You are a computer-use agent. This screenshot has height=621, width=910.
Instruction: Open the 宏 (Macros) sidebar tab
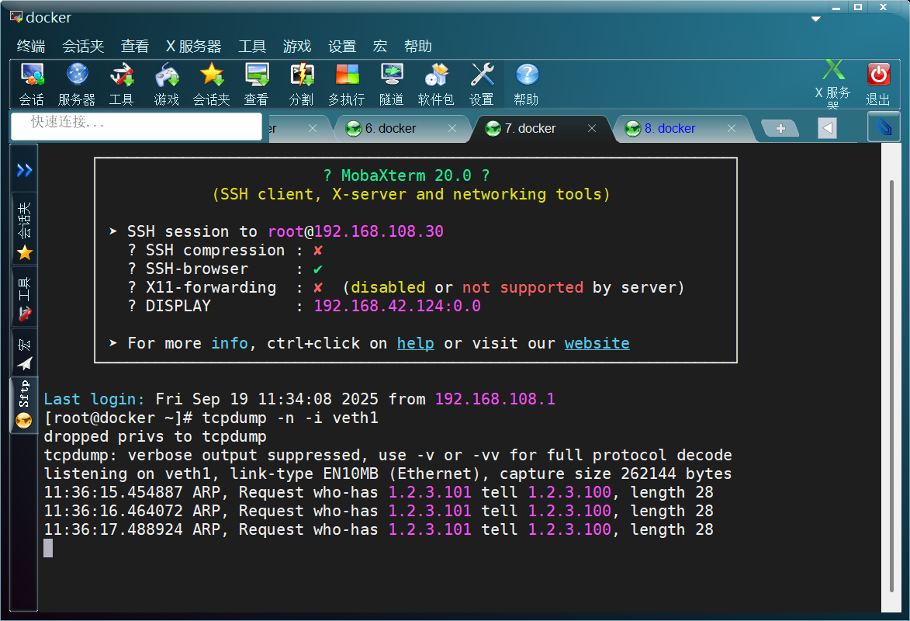(24, 354)
